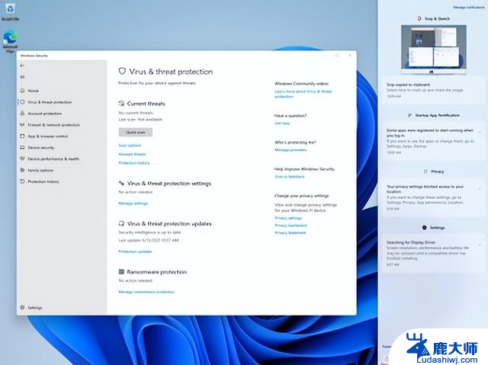Image resolution: width=488 pixels, height=365 pixels.
Task: Click the Get help link
Action: [x=282, y=123]
